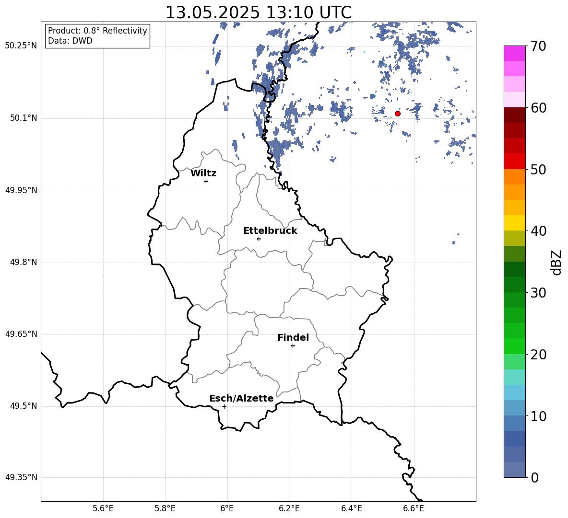Pick the yellow 40-42 dBZ colorbar segment
The height and width of the screenshot is (518, 568).
click(514, 223)
